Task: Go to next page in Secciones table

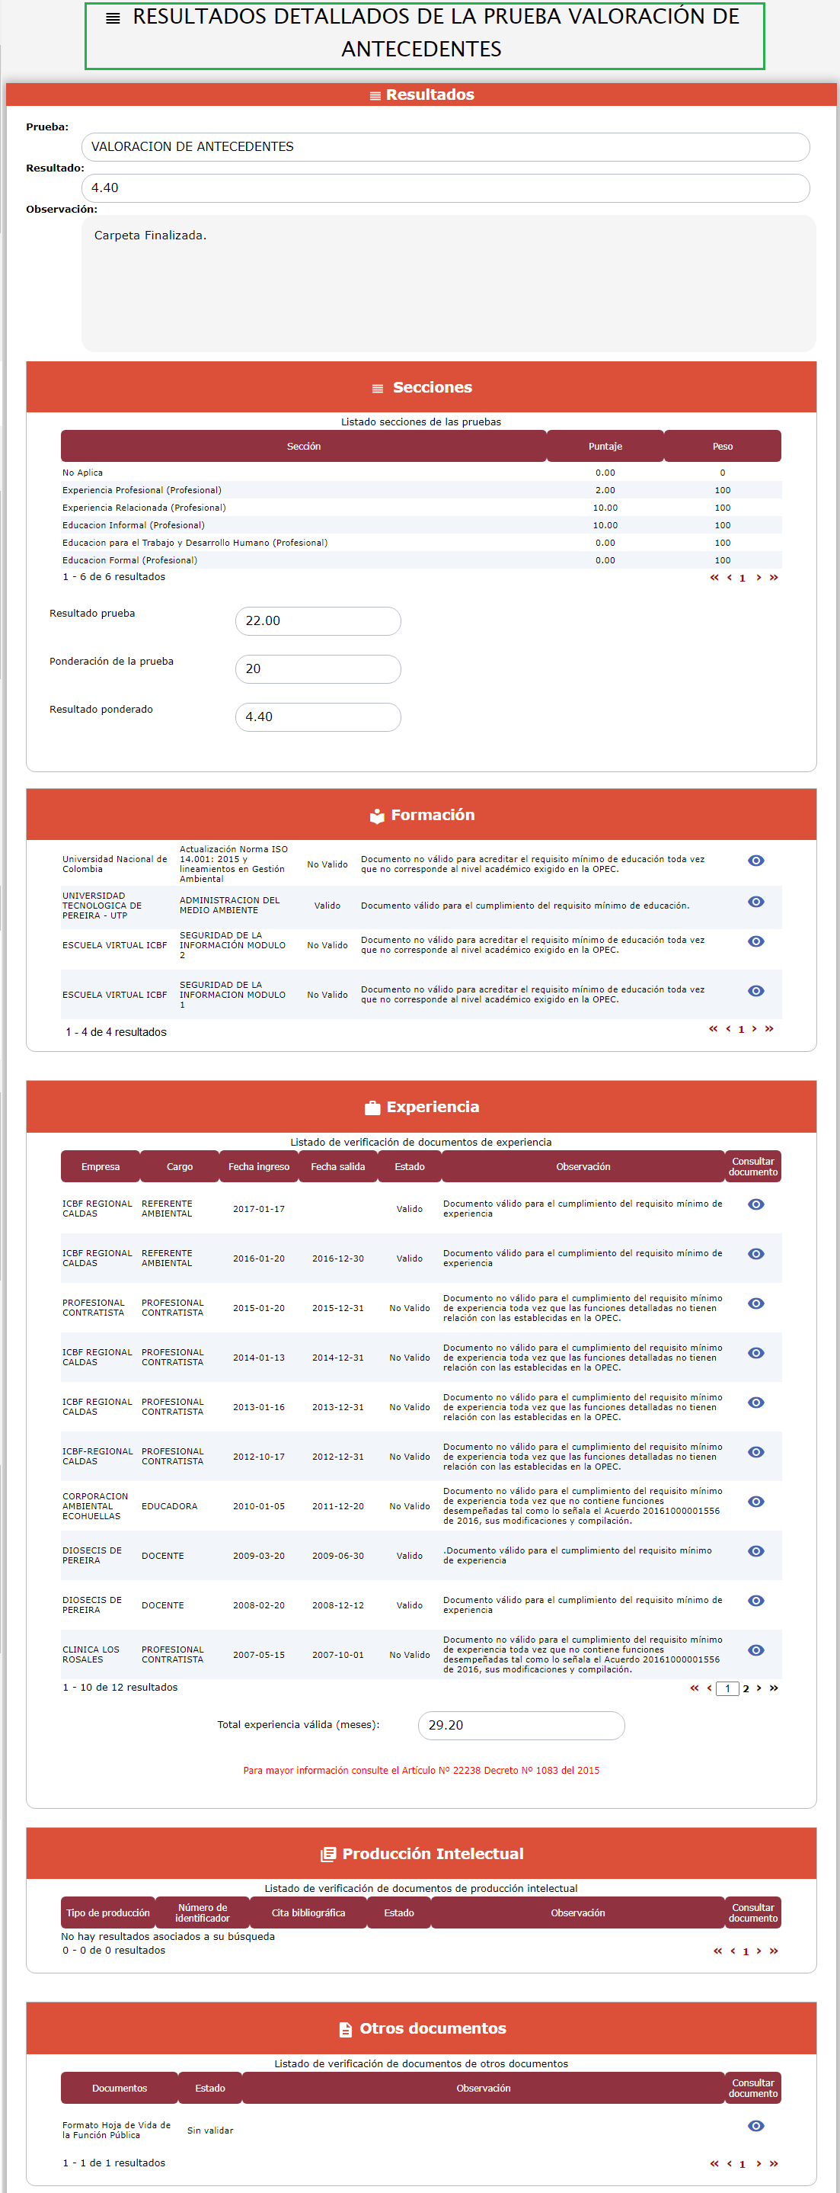Action: pyautogui.click(x=759, y=578)
